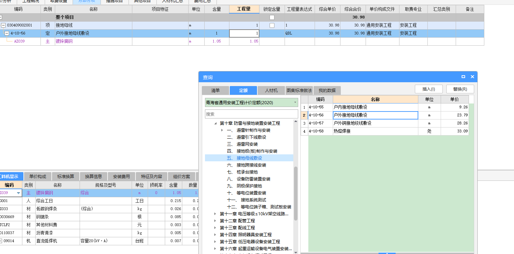The width and height of the screenshot is (514, 254).
Task: Select 八、设备防雷装置安装 in the tree
Action: tap(248, 179)
